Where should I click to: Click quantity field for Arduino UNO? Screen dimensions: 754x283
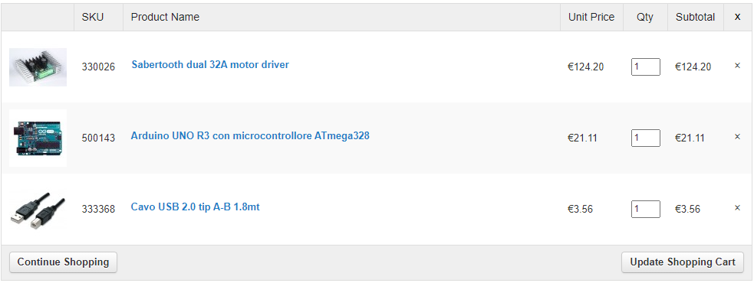(645, 138)
